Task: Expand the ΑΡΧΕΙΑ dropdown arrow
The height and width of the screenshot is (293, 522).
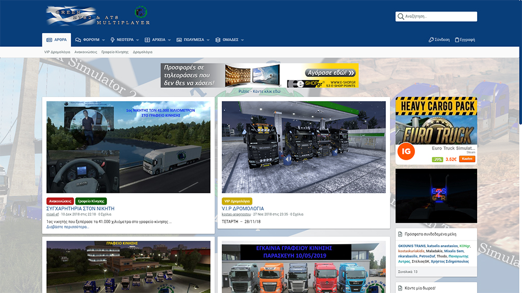Action: 170,40
